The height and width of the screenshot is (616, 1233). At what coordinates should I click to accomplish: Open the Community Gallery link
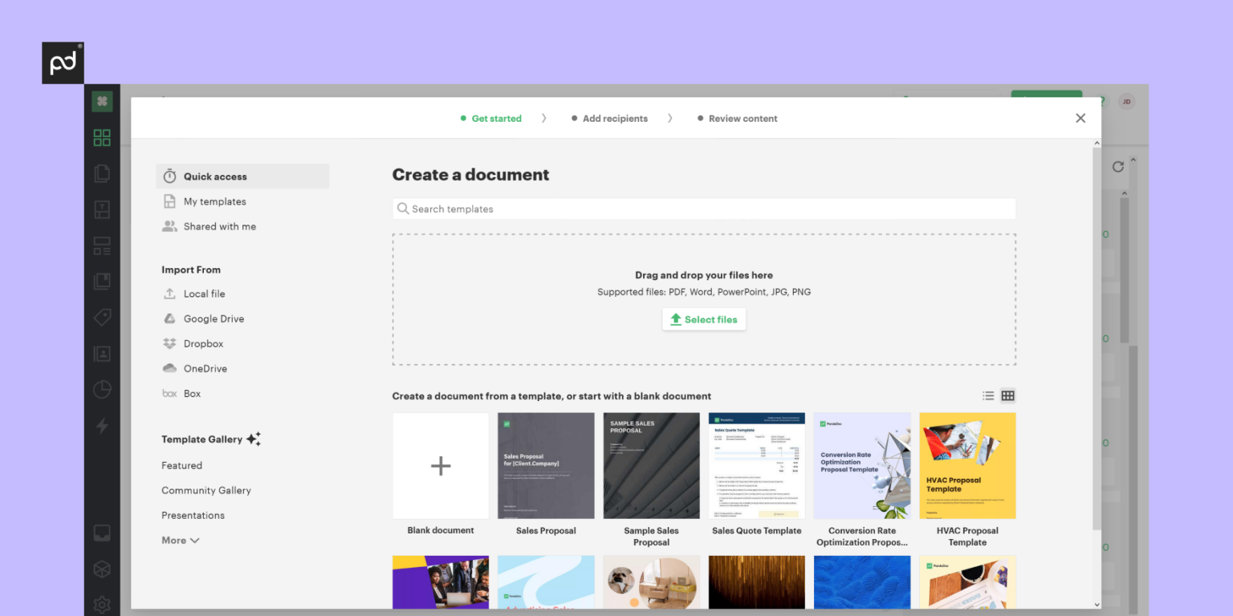click(206, 490)
